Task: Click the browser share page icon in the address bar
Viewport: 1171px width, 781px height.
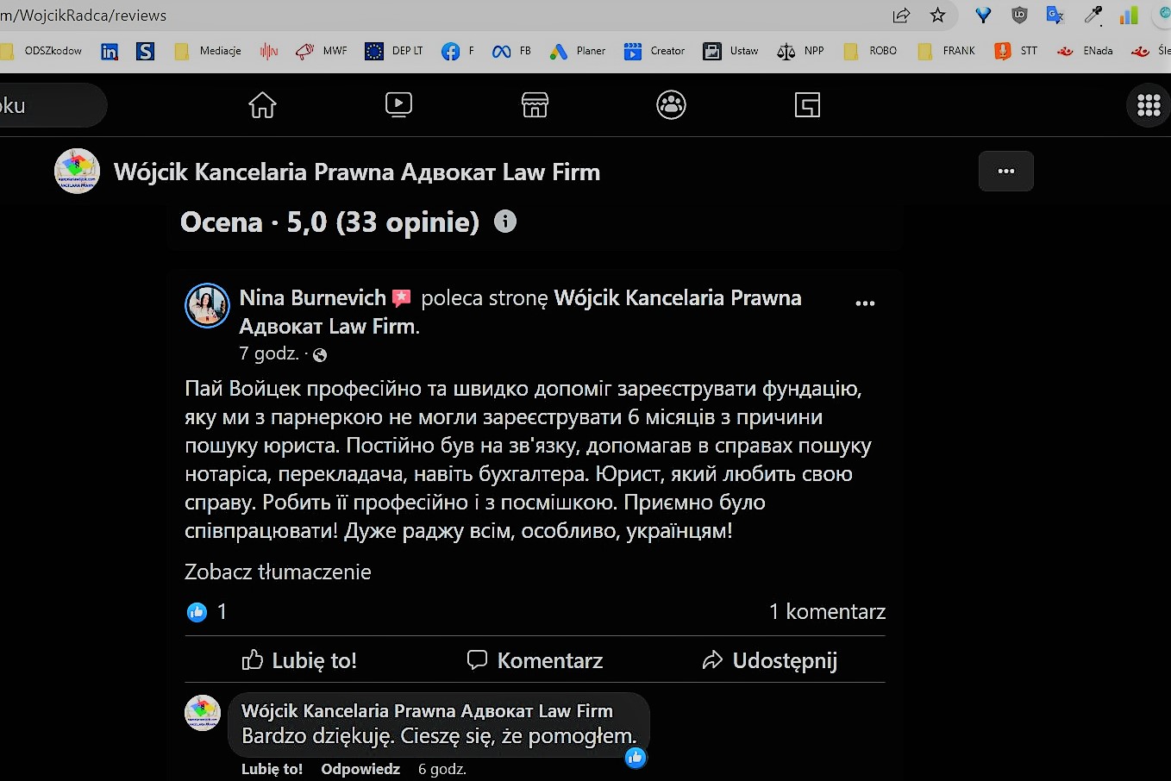Action: pos(901,15)
